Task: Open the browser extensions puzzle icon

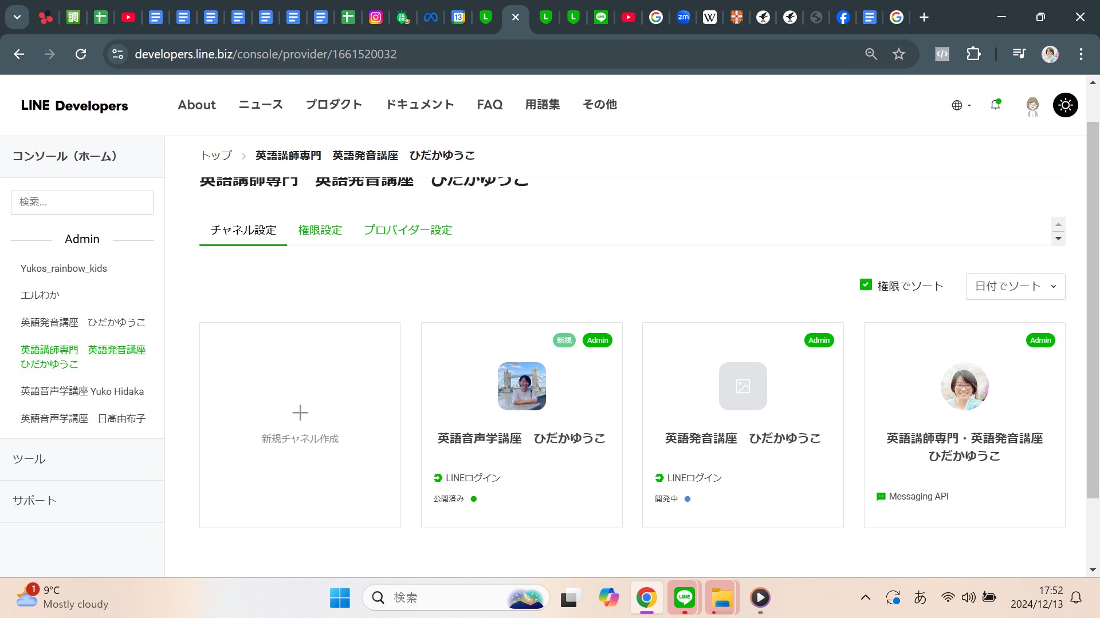Action: pos(973,54)
